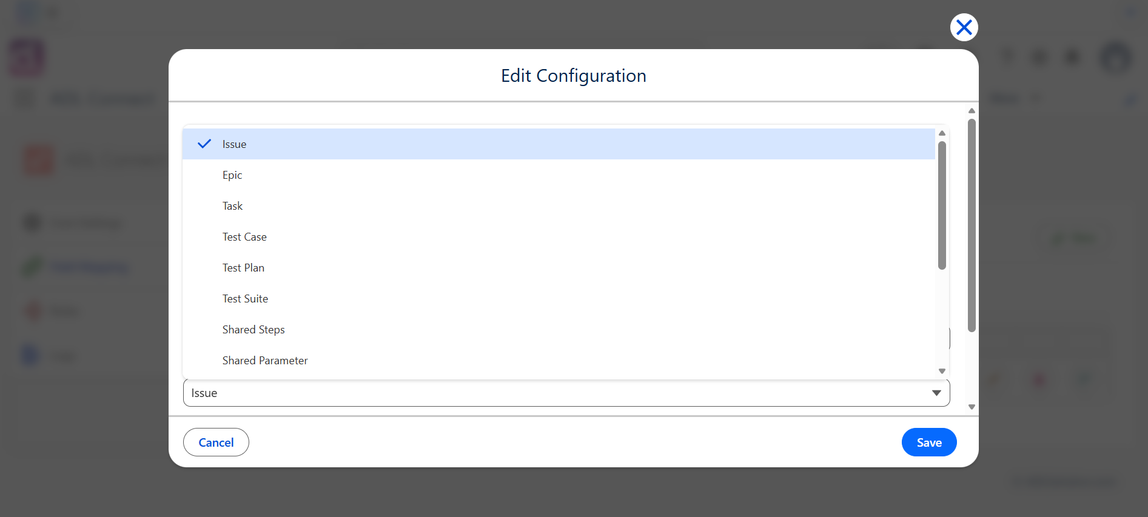Select the checked Issue option
The width and height of the screenshot is (1148, 517).
[x=559, y=144]
